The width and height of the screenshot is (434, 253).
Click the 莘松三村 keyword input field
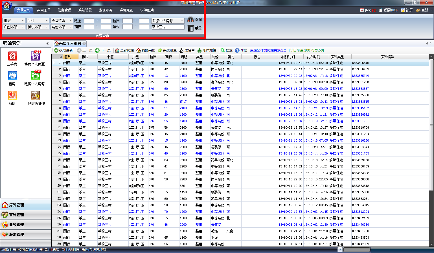click(x=168, y=27)
